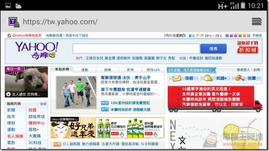Open link 12hr室內設計課免費登記
Image resolution: width=269 pixels, height=151 pixels.
[130, 103]
